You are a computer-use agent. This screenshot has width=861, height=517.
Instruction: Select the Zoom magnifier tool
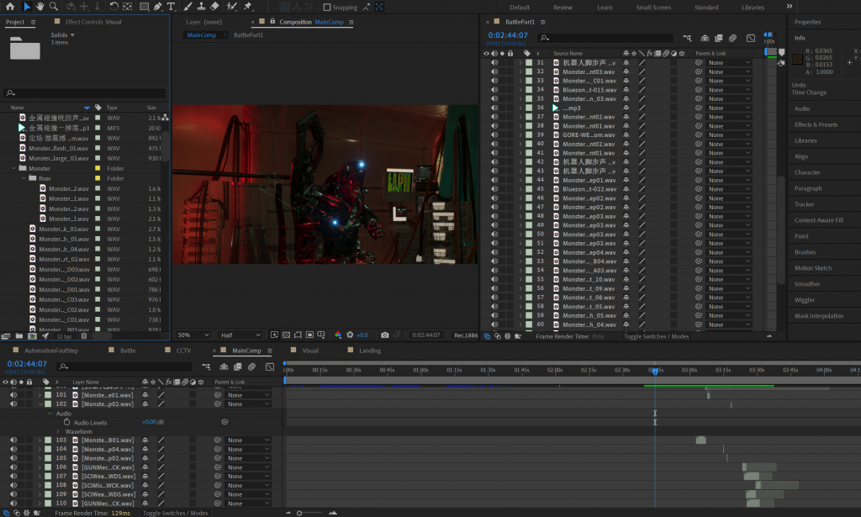52,7
